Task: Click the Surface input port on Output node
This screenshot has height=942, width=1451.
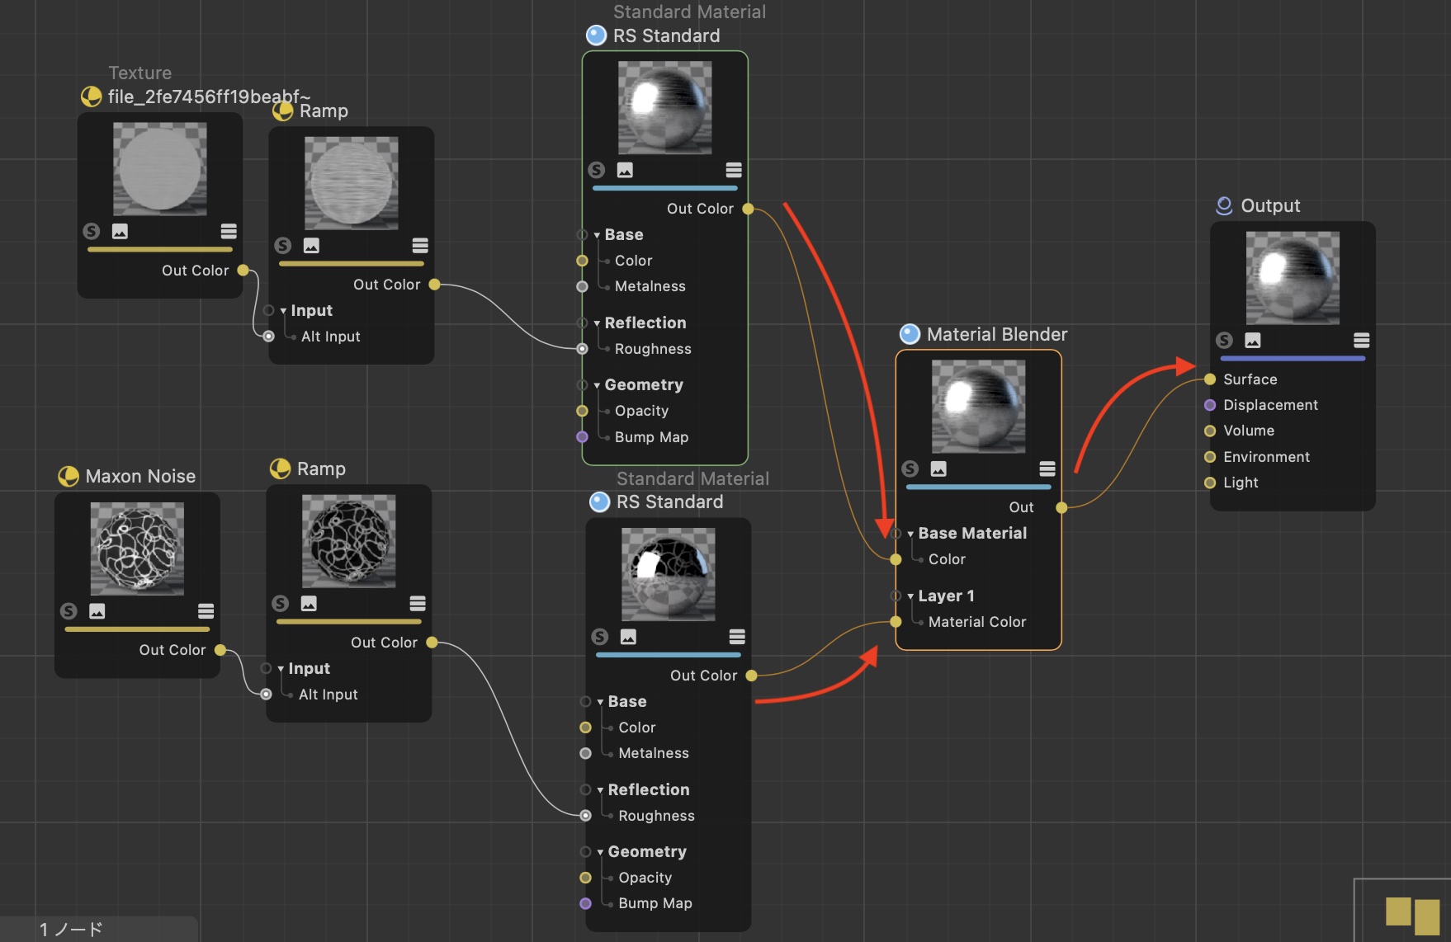Action: pyautogui.click(x=1210, y=379)
